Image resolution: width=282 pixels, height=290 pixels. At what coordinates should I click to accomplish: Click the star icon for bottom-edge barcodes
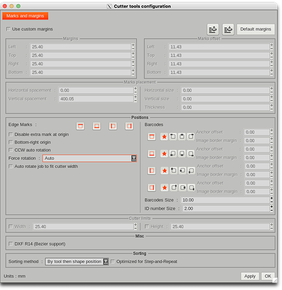(164, 153)
